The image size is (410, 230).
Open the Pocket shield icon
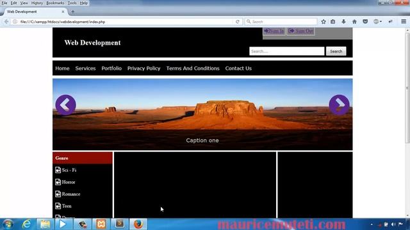click(365, 22)
